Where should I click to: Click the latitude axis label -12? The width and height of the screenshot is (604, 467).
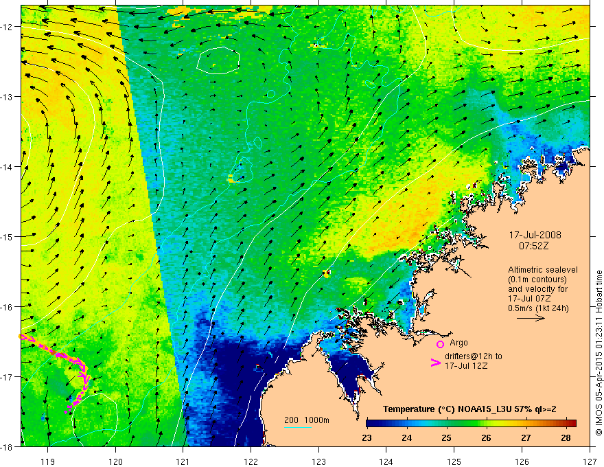point(7,27)
